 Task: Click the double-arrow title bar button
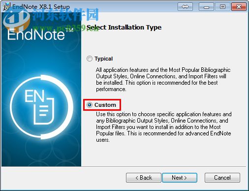185,7
